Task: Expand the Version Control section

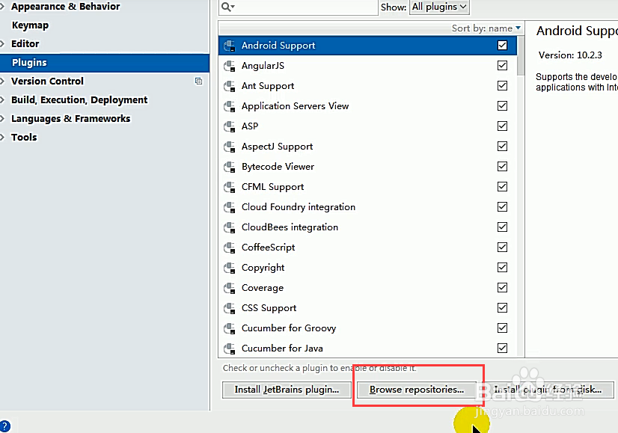Action: click(x=2, y=82)
